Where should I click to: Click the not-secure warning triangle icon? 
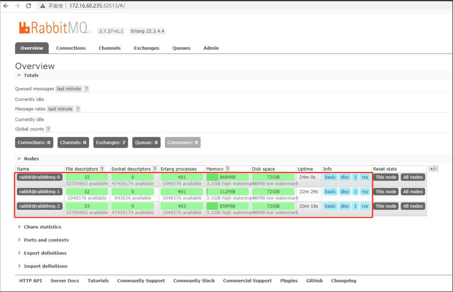(x=43, y=6)
